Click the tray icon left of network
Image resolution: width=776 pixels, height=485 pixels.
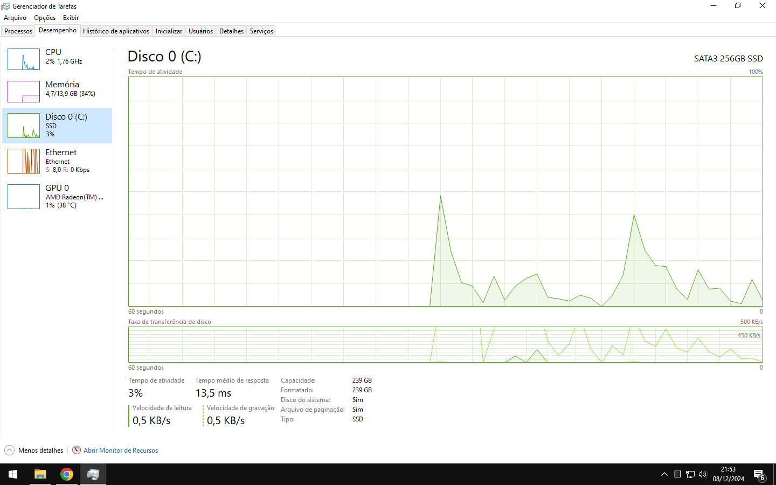[677, 474]
